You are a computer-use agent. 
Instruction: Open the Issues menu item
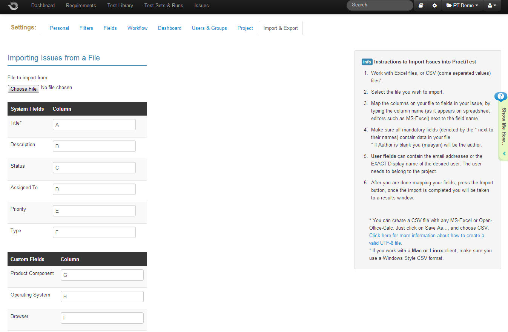point(201,6)
